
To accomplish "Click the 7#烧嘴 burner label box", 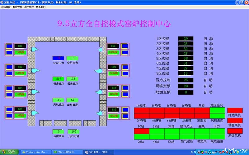I will pyautogui.click(x=20, y=52).
